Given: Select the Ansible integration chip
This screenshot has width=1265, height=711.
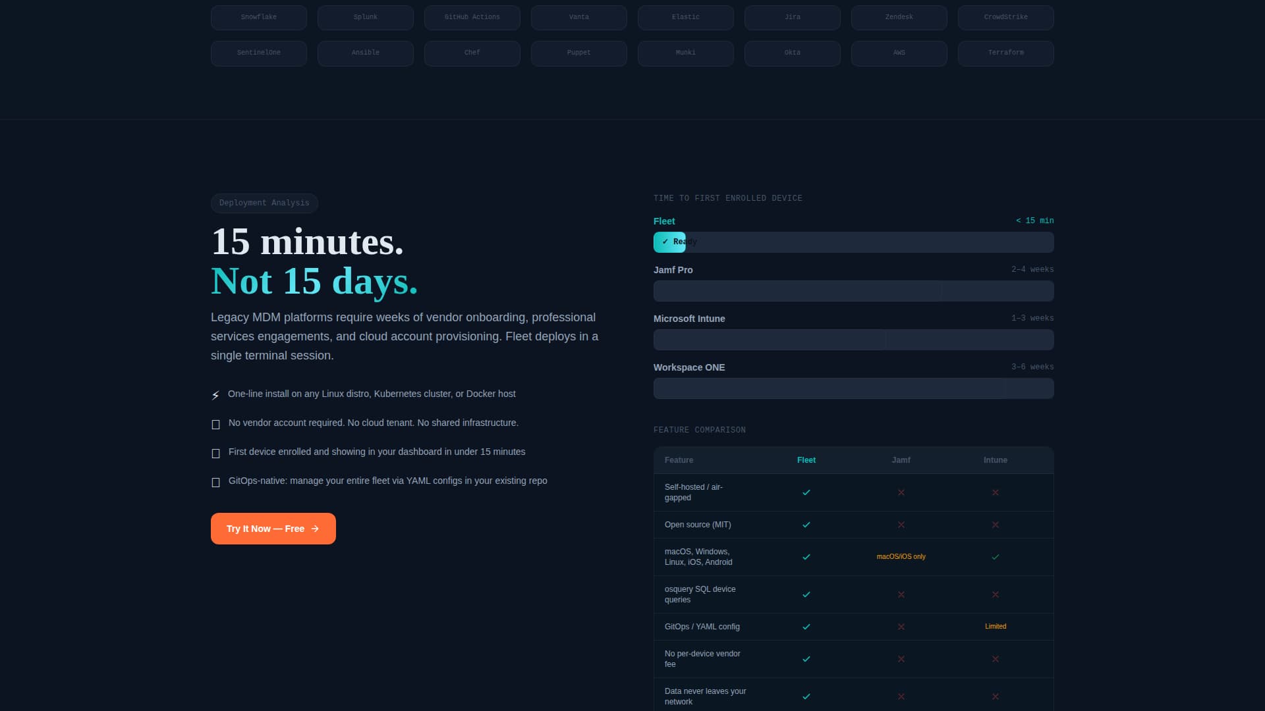Looking at the screenshot, I should pyautogui.click(x=366, y=53).
